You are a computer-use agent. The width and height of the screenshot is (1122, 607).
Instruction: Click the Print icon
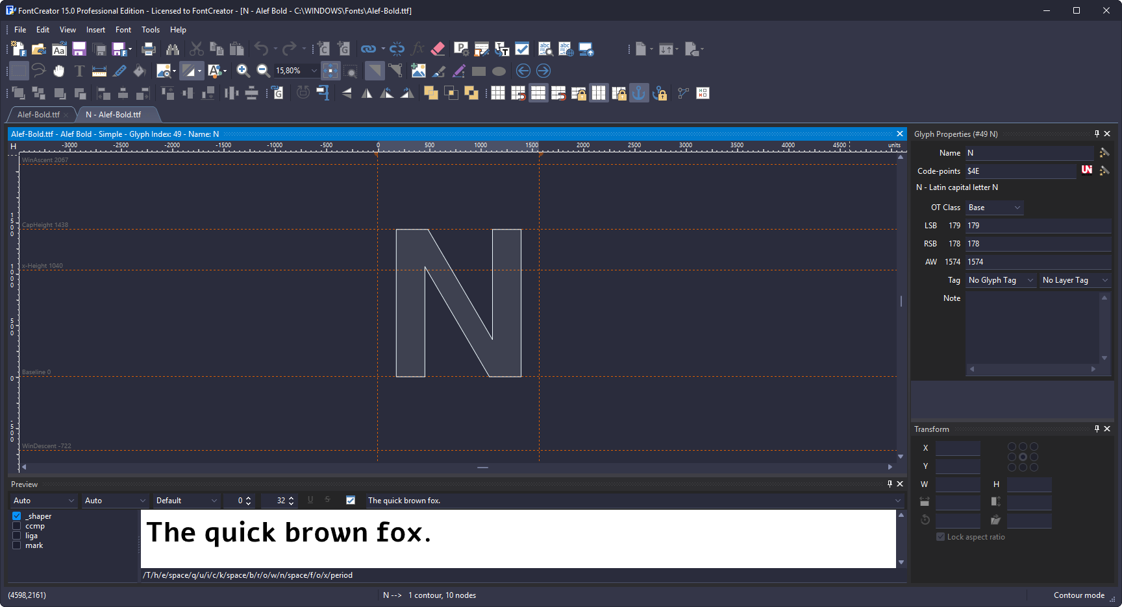point(149,49)
